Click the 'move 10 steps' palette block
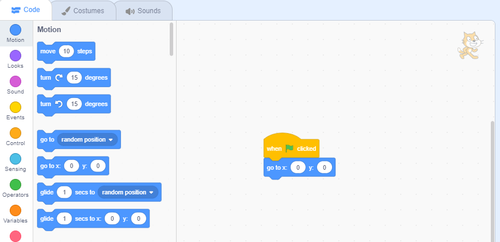Viewport: 500px width, 242px height. tap(49, 52)
